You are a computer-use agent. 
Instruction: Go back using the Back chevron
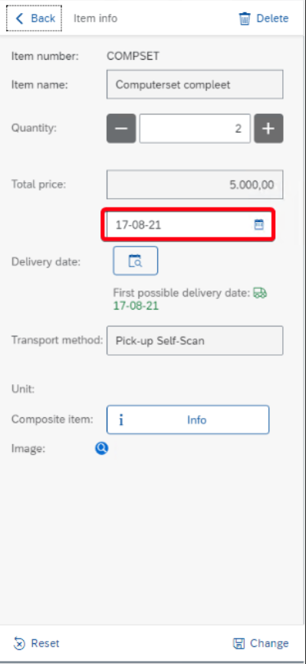tap(19, 18)
